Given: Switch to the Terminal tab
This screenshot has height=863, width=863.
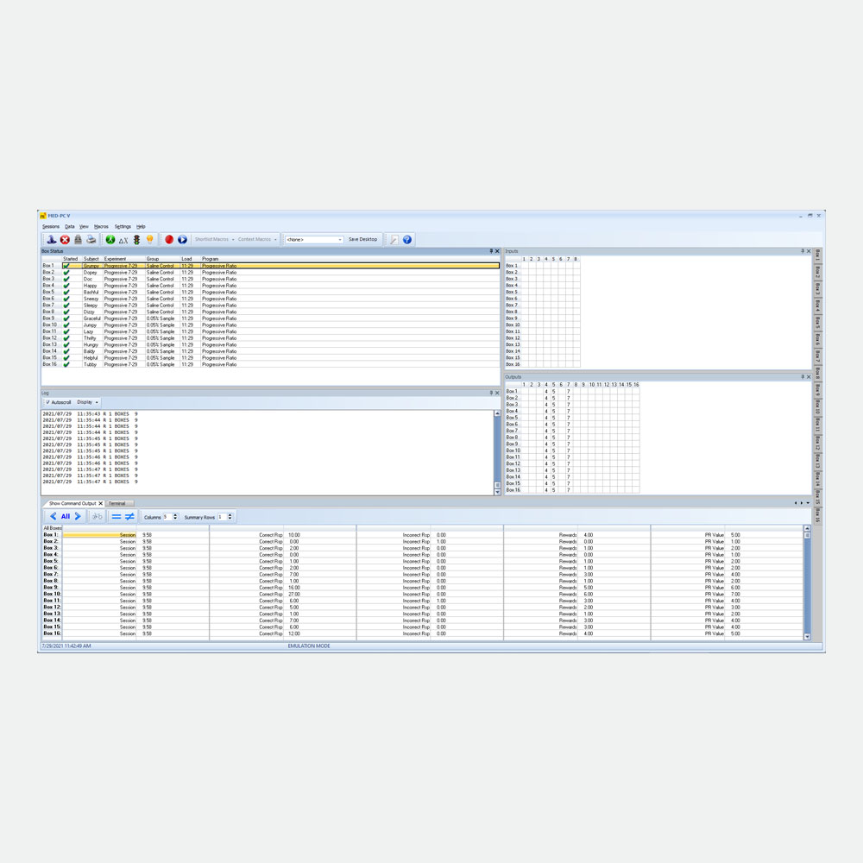Looking at the screenshot, I should point(117,504).
